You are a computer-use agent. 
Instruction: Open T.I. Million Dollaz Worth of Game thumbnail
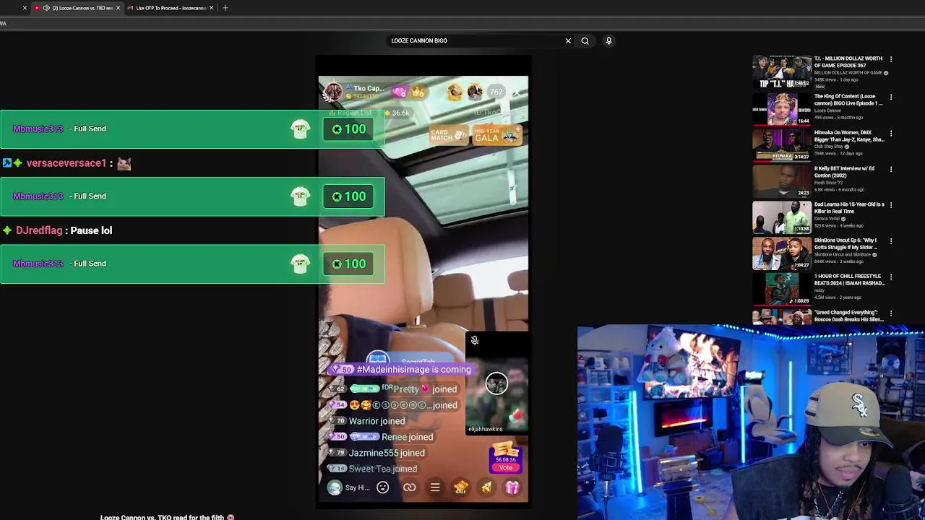click(782, 71)
